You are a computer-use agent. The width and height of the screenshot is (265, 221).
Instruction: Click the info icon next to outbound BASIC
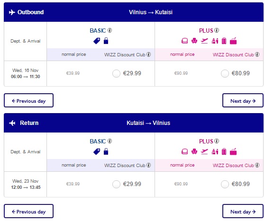click(x=110, y=30)
